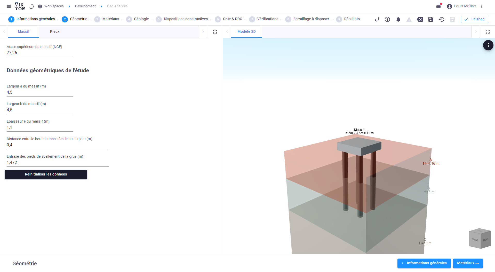The width and height of the screenshot is (495, 272).
Task: Go to step 4 Géologie
Action: click(x=137, y=19)
